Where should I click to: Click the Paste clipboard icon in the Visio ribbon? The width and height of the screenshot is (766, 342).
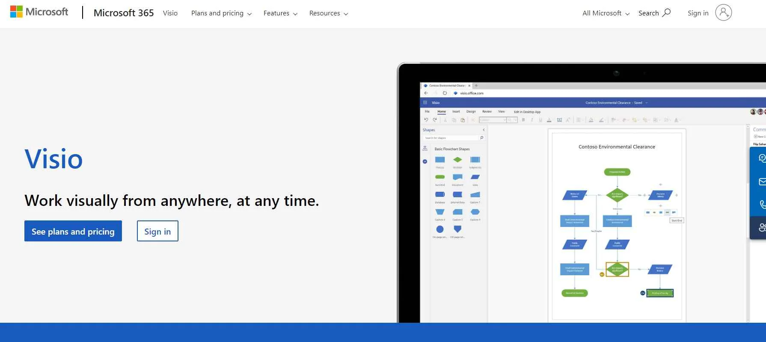point(463,120)
